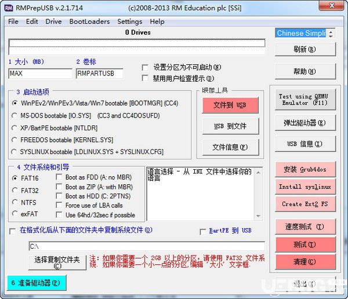Click the Install syslinux button
The height and width of the screenshot is (299, 348).
tap(305, 187)
